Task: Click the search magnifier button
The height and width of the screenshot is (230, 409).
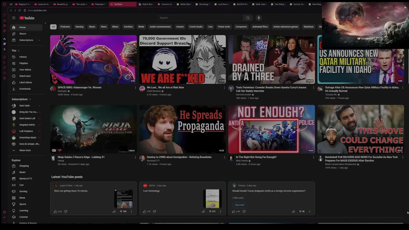Action: 248,18
